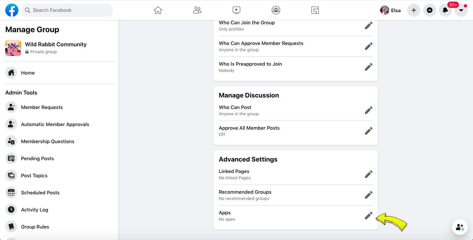
Task: Click the Activity Log clock icon
Action: 11,210
